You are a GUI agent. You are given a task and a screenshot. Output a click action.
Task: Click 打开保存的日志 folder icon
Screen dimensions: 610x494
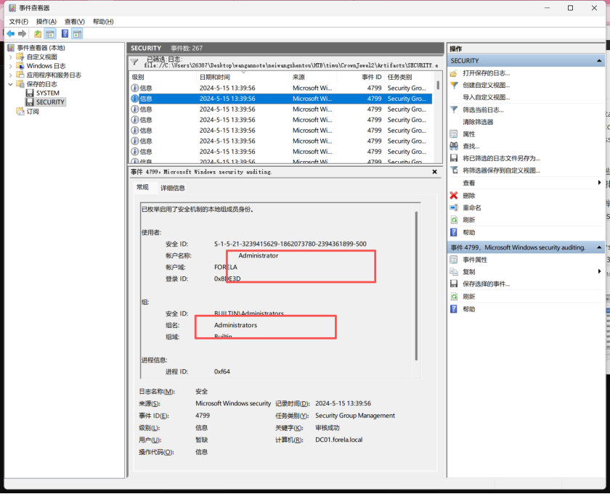pos(454,73)
